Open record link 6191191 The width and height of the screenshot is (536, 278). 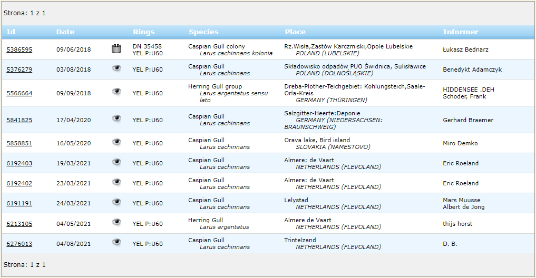19,204
